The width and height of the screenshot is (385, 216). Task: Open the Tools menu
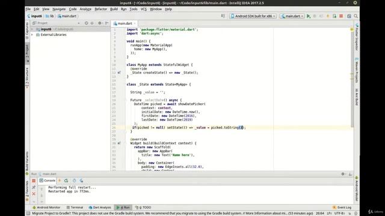click(134, 9)
